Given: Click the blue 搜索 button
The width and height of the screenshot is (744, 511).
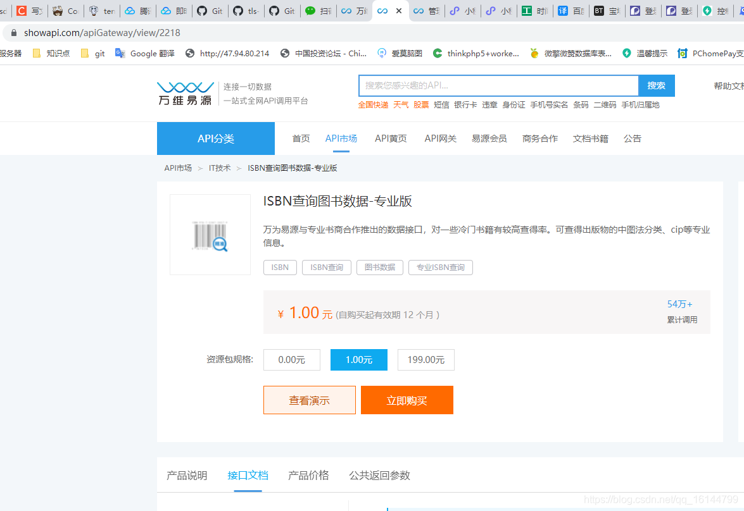Looking at the screenshot, I should pyautogui.click(x=656, y=86).
